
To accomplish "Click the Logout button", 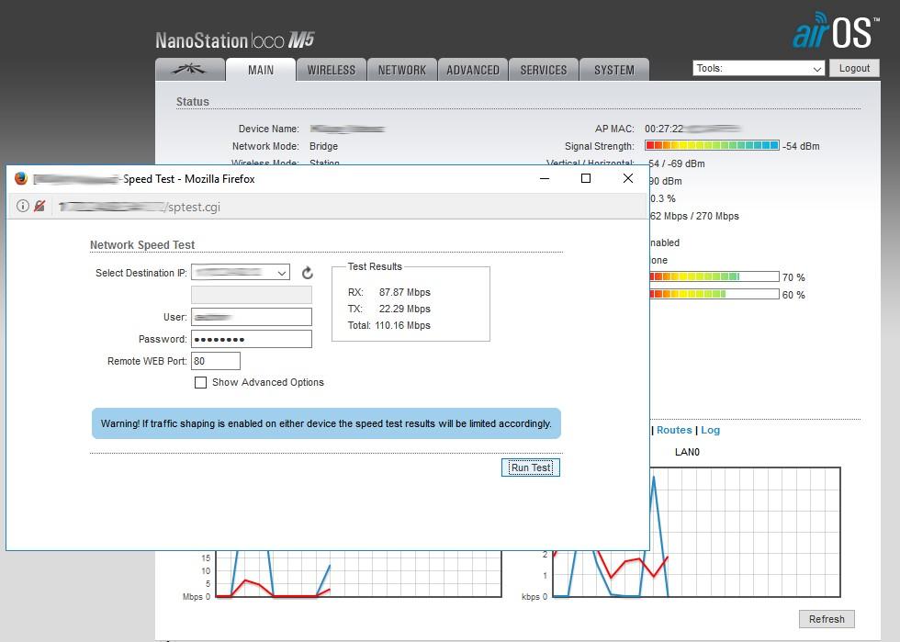I will tap(854, 68).
